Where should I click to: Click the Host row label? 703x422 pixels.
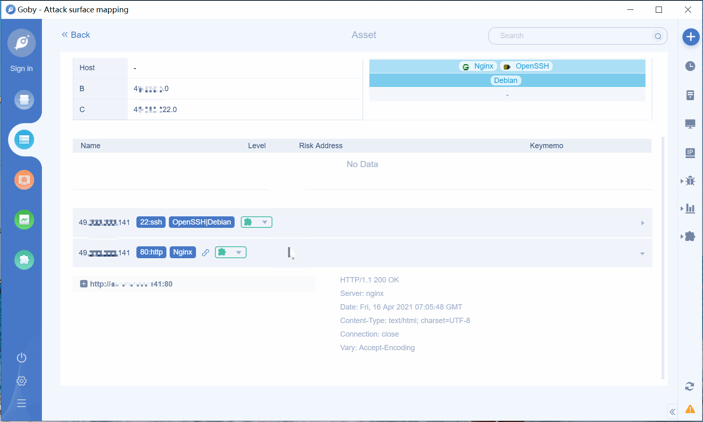click(87, 68)
